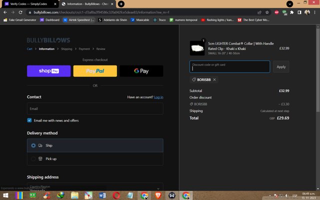The image size is (320, 200).
Task: Click the address bar URL
Action: (101, 12)
